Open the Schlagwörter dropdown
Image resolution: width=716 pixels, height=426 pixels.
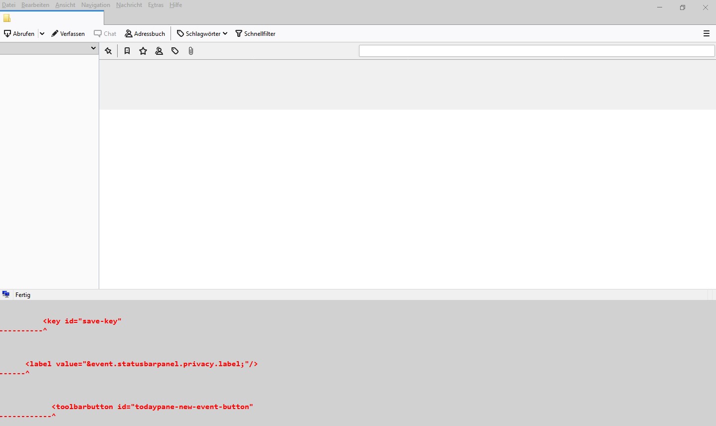202,33
